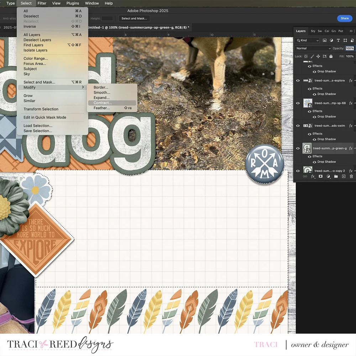Image resolution: width=356 pixels, height=356 pixels.
Task: Enable lock transparent pixels
Action: 306,56
